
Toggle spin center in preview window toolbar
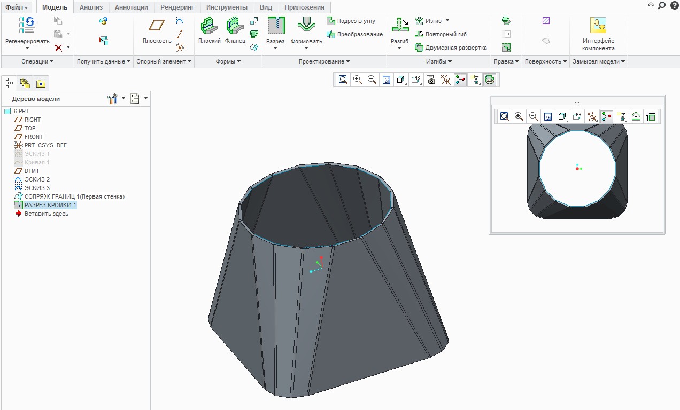point(606,116)
